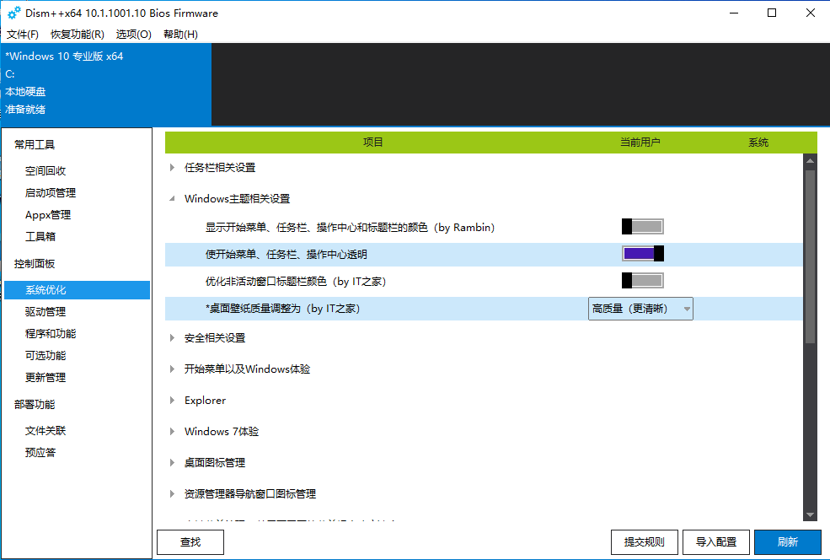This screenshot has width=830, height=560.
Task: Select 空间回收 in the sidebar
Action: [46, 171]
